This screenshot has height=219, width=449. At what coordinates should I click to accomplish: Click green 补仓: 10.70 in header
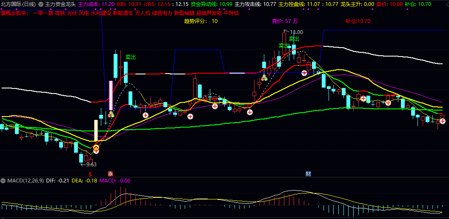pos(418,4)
